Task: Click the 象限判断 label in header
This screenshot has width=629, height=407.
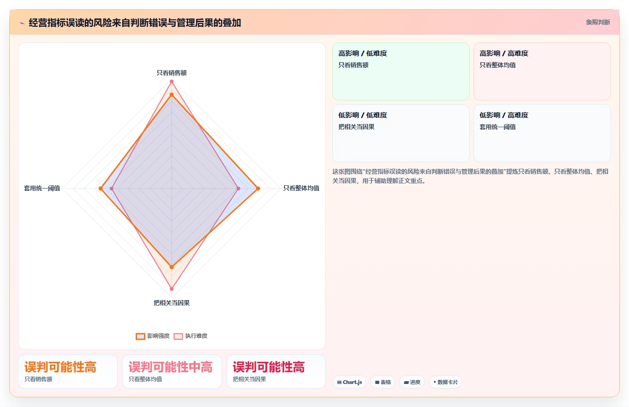Action: point(598,22)
